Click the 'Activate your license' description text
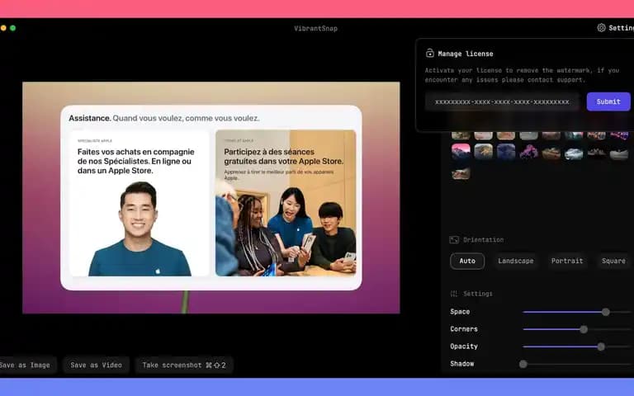 click(x=522, y=75)
